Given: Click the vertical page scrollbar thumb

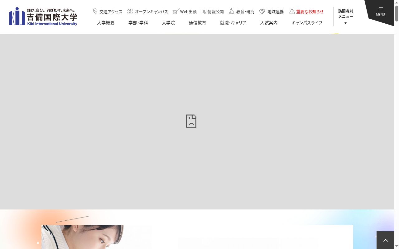Looking at the screenshot, I should [397, 13].
